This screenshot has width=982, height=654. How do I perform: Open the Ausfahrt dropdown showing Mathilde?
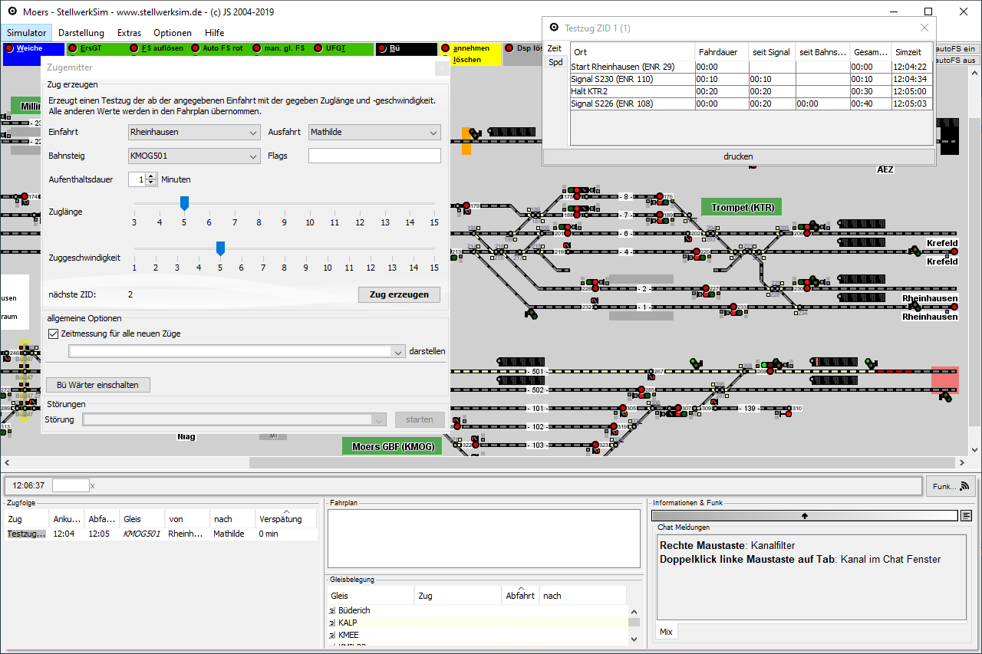(x=374, y=133)
